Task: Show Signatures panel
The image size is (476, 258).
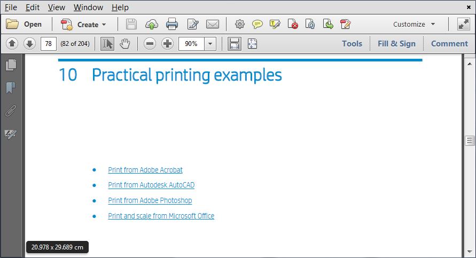Action: click(11, 134)
